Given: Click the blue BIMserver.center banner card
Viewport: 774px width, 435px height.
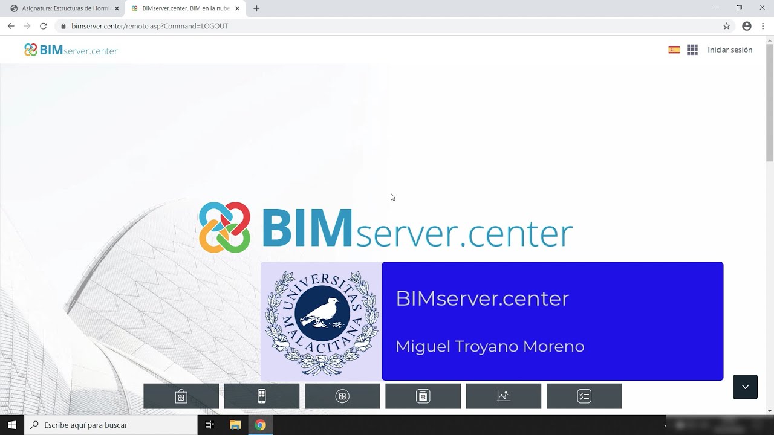Looking at the screenshot, I should (x=553, y=321).
